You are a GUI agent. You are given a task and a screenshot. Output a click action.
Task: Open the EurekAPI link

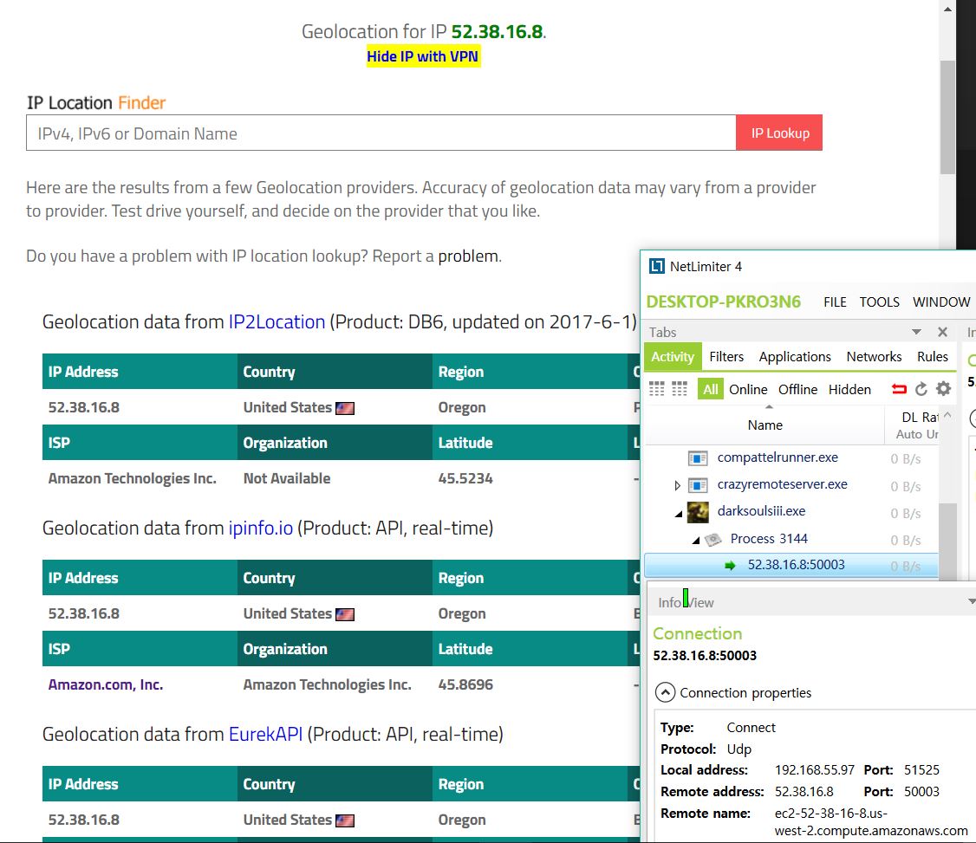(x=266, y=734)
